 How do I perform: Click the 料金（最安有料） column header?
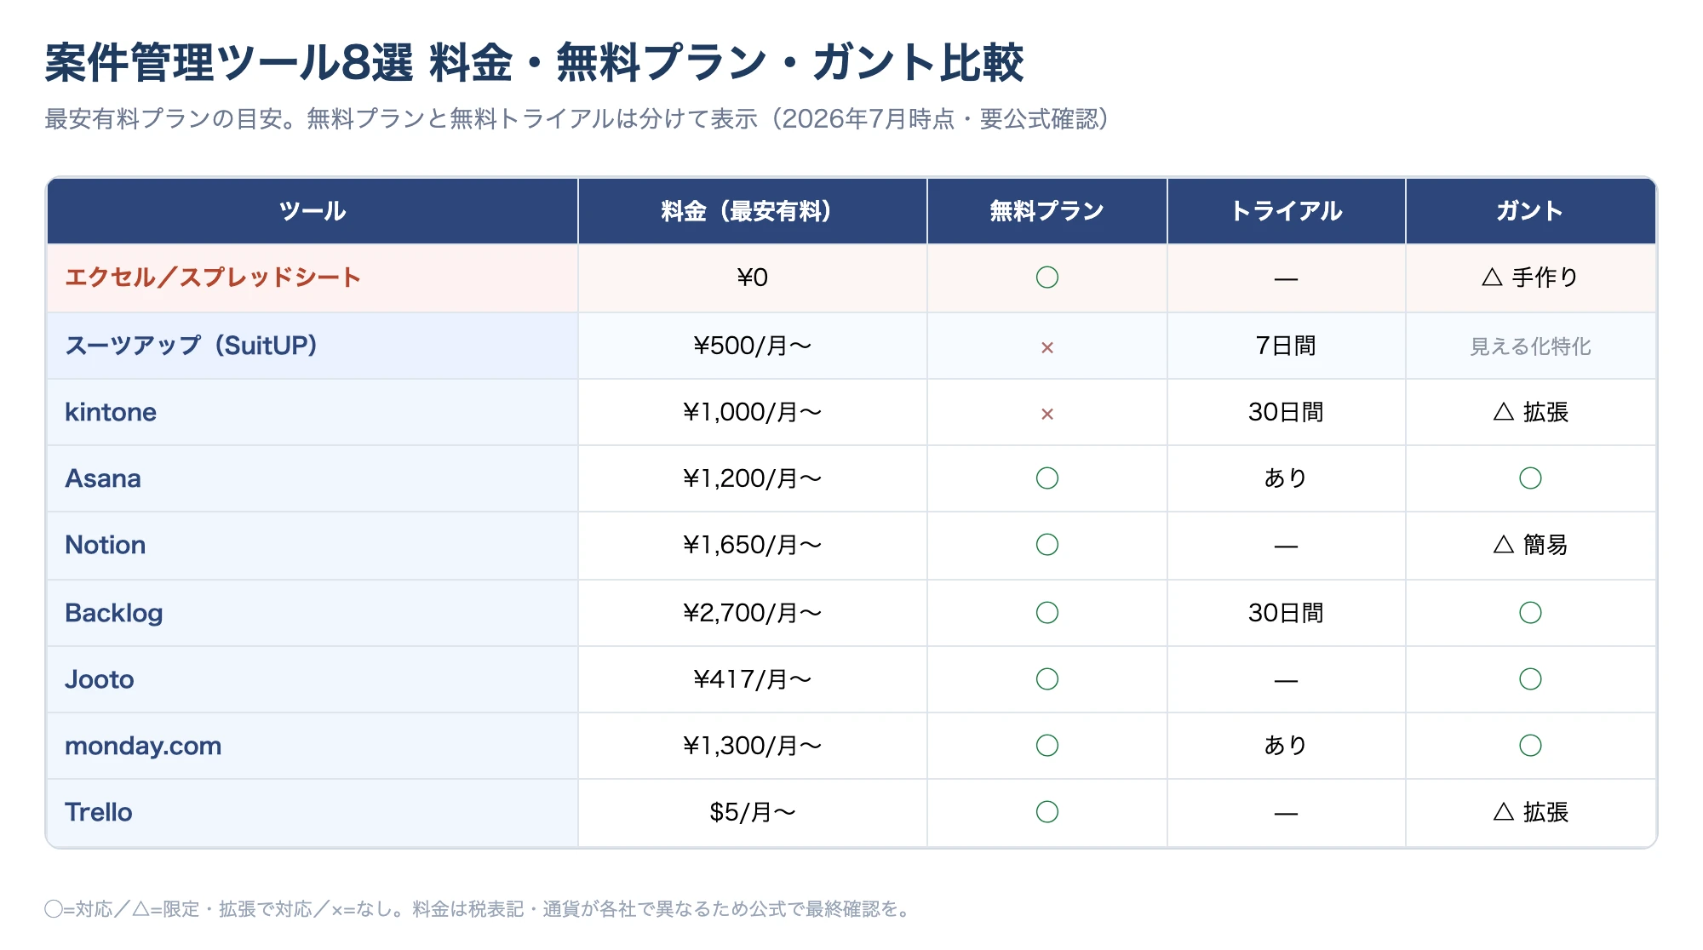(x=753, y=211)
